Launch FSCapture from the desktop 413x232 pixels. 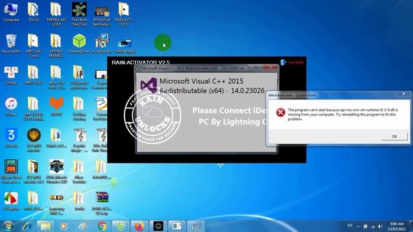pos(11,201)
